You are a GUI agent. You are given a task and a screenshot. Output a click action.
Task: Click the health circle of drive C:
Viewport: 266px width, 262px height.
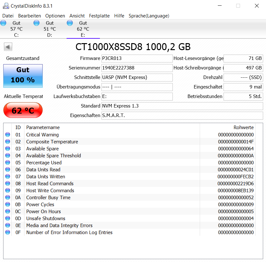pyautogui.click(x=3, y=23)
